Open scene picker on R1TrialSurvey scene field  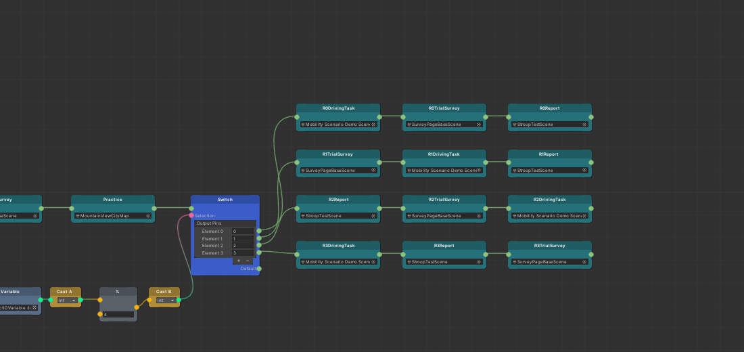coord(373,170)
